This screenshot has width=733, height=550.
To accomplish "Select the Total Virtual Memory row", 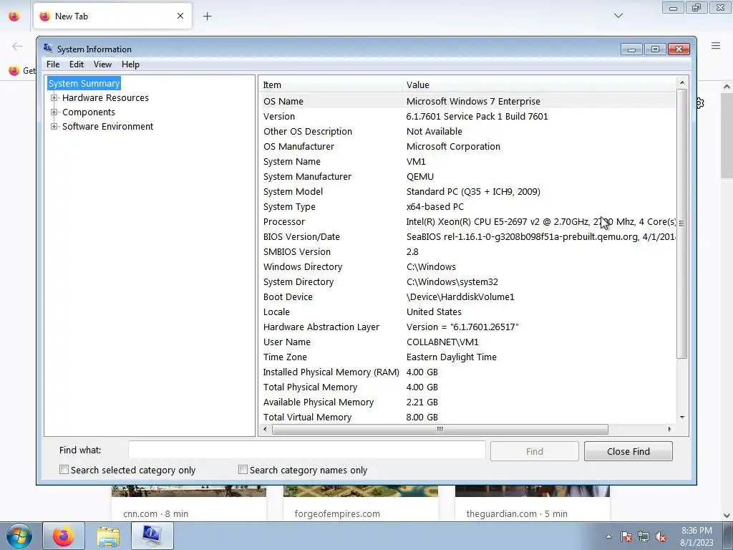I will pyautogui.click(x=467, y=418).
